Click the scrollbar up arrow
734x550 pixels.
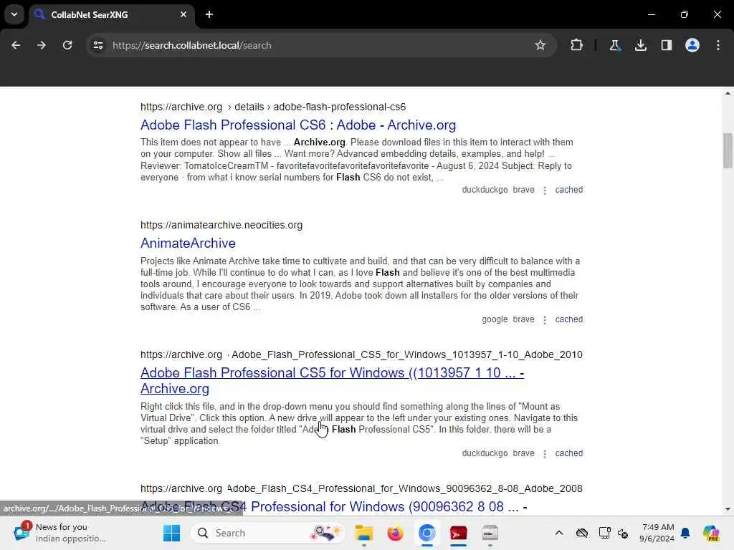pos(728,94)
